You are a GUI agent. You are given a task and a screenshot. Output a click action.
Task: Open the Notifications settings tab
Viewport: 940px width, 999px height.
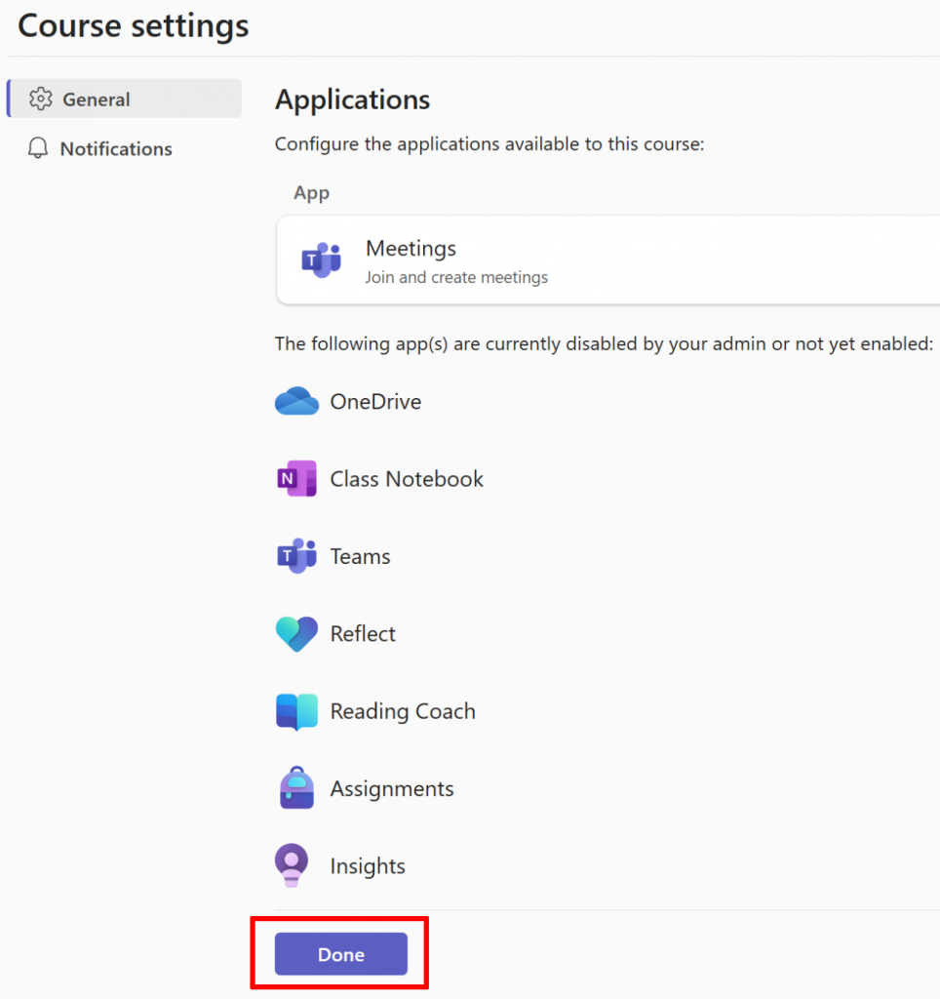[x=115, y=149]
